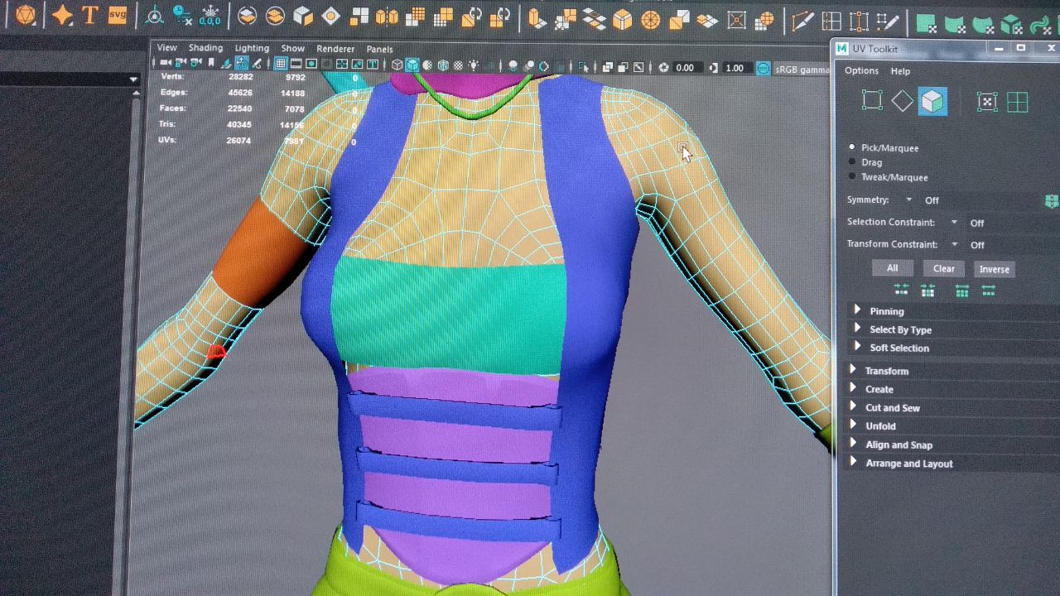
Task: Open the Lighting panel menu
Action: [x=252, y=48]
